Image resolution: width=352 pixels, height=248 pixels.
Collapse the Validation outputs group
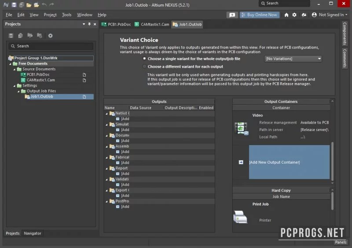106,180
